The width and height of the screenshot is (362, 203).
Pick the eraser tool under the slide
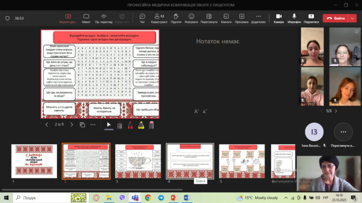click(x=151, y=125)
